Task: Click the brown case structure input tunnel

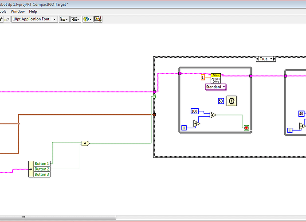Action: tap(154, 115)
